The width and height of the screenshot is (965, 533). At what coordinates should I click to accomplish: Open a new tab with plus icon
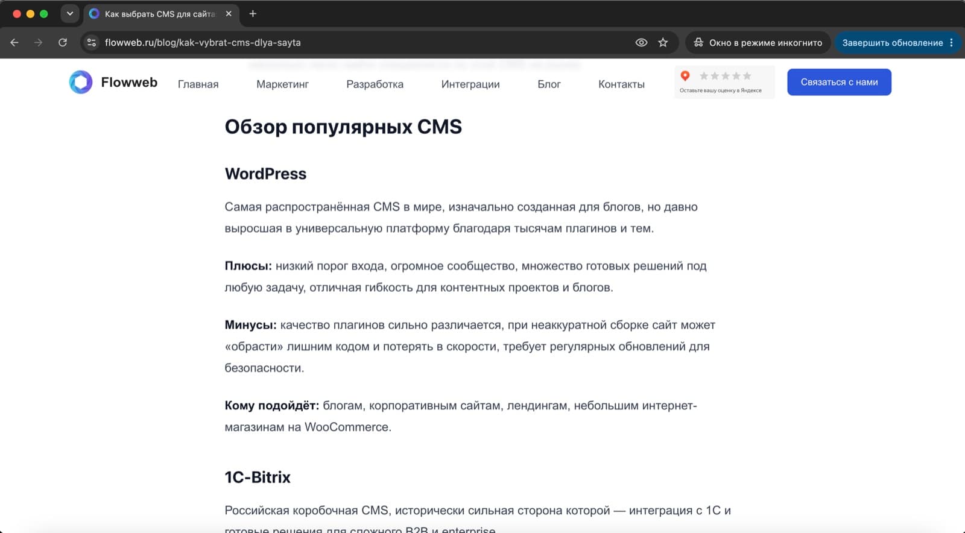pos(253,14)
